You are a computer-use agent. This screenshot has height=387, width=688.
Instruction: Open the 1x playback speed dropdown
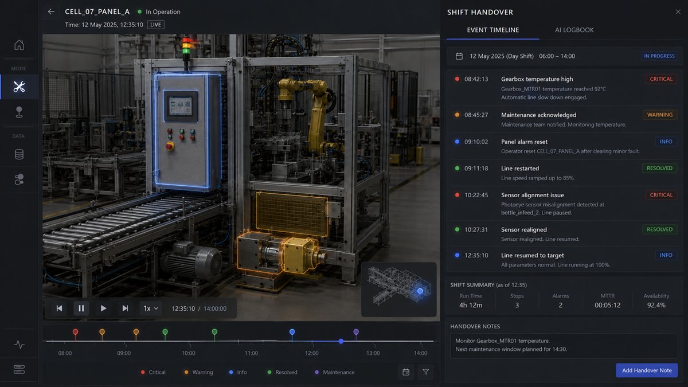pyautogui.click(x=151, y=308)
